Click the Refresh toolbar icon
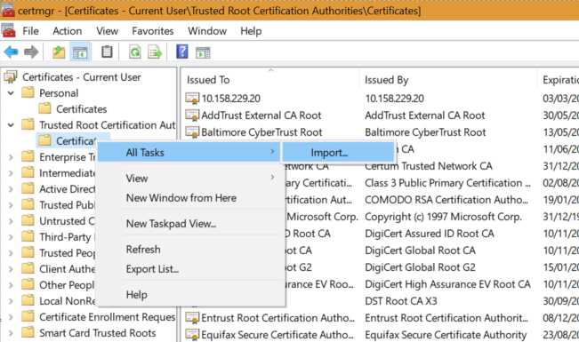 135,52
